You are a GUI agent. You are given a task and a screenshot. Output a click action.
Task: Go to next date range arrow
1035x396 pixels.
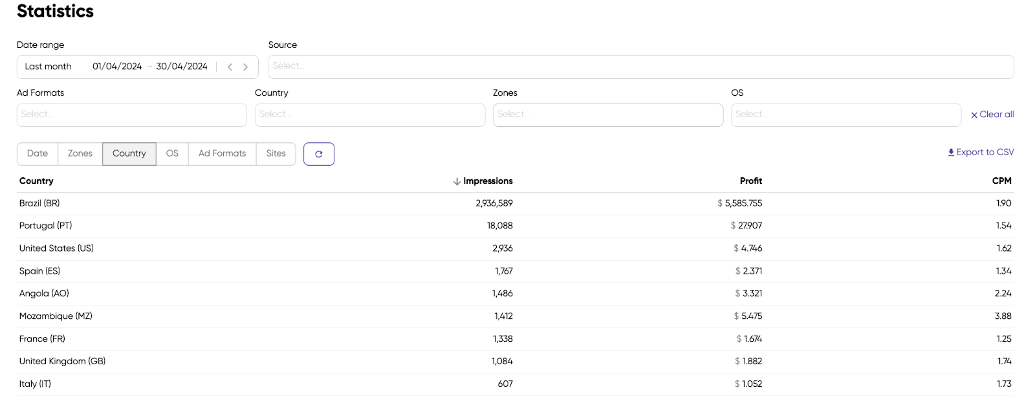[245, 67]
